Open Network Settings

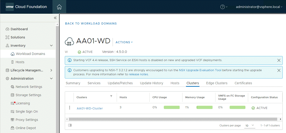[29, 87]
